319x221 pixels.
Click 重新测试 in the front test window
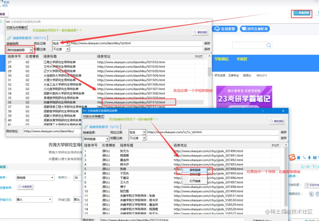point(277,121)
